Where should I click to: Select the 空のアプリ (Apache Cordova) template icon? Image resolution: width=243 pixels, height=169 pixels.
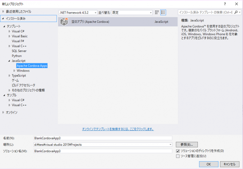(x=64, y=22)
